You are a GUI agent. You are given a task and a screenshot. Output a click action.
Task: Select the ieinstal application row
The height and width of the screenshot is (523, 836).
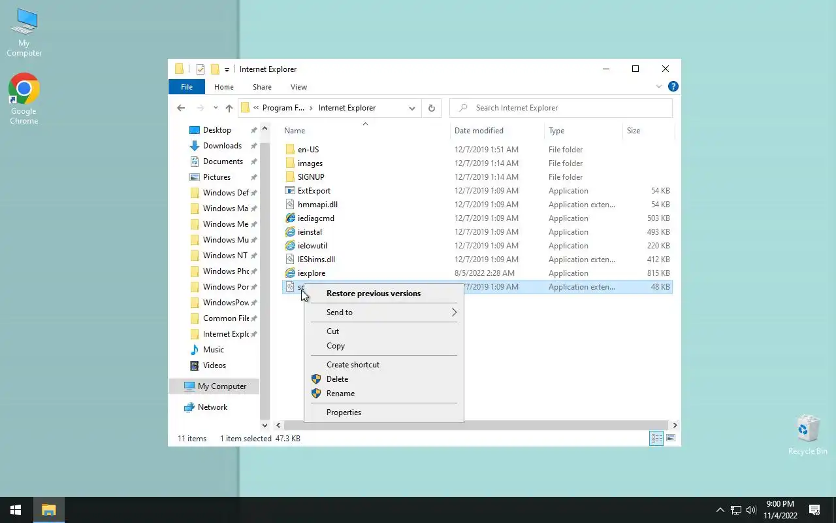pyautogui.click(x=477, y=232)
